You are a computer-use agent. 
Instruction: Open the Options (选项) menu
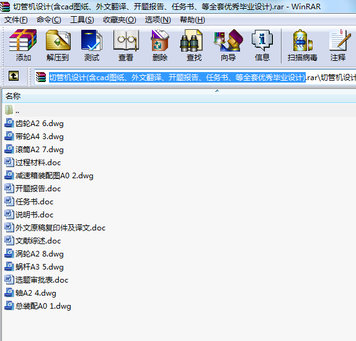click(158, 20)
